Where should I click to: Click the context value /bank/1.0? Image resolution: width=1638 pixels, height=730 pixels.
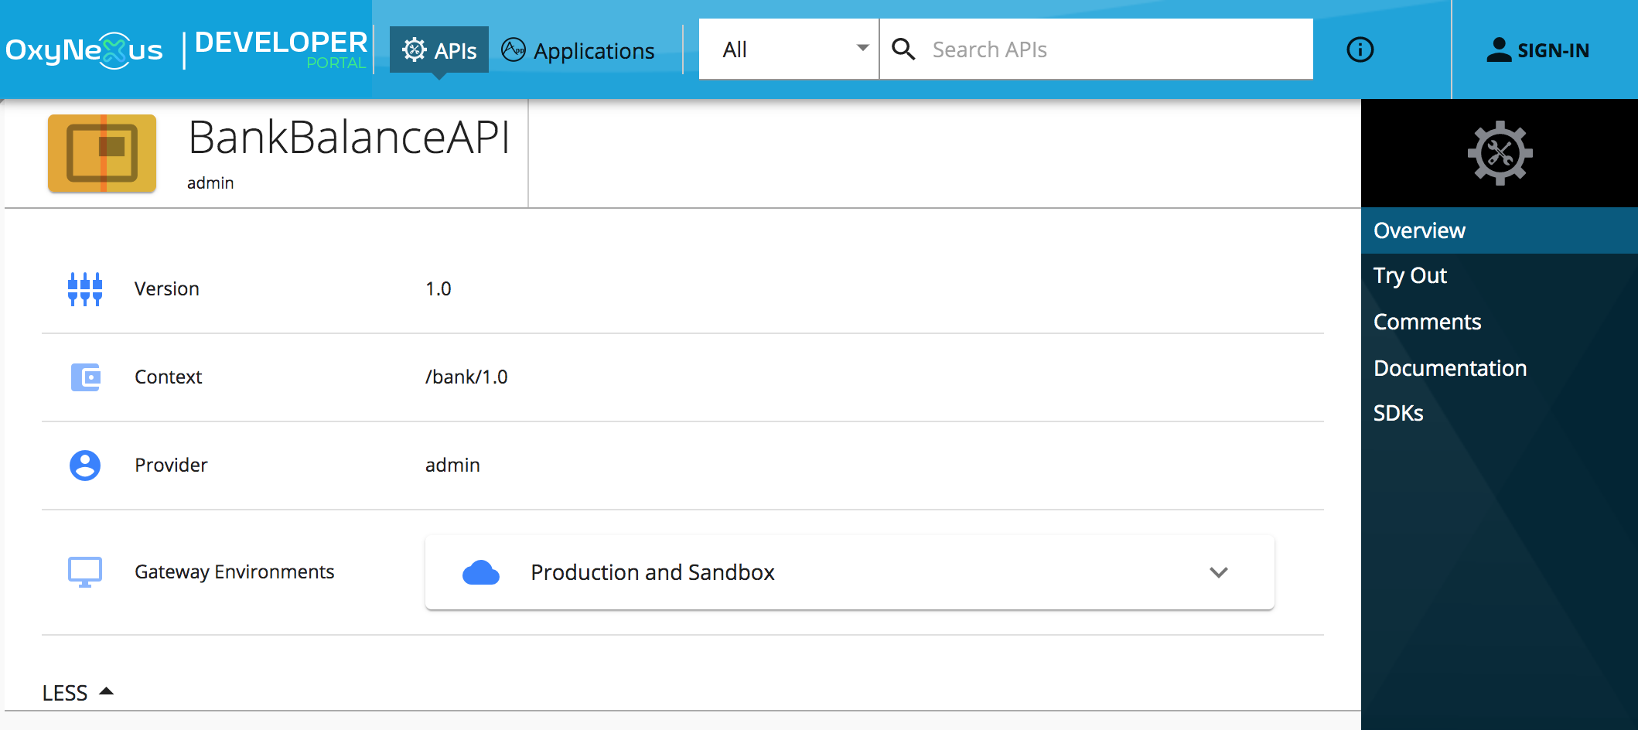466,377
